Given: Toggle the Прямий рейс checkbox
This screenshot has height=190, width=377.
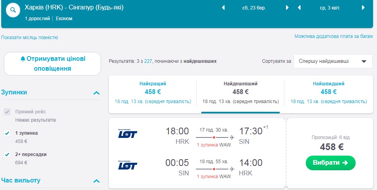Looking at the screenshot, I should (7, 112).
